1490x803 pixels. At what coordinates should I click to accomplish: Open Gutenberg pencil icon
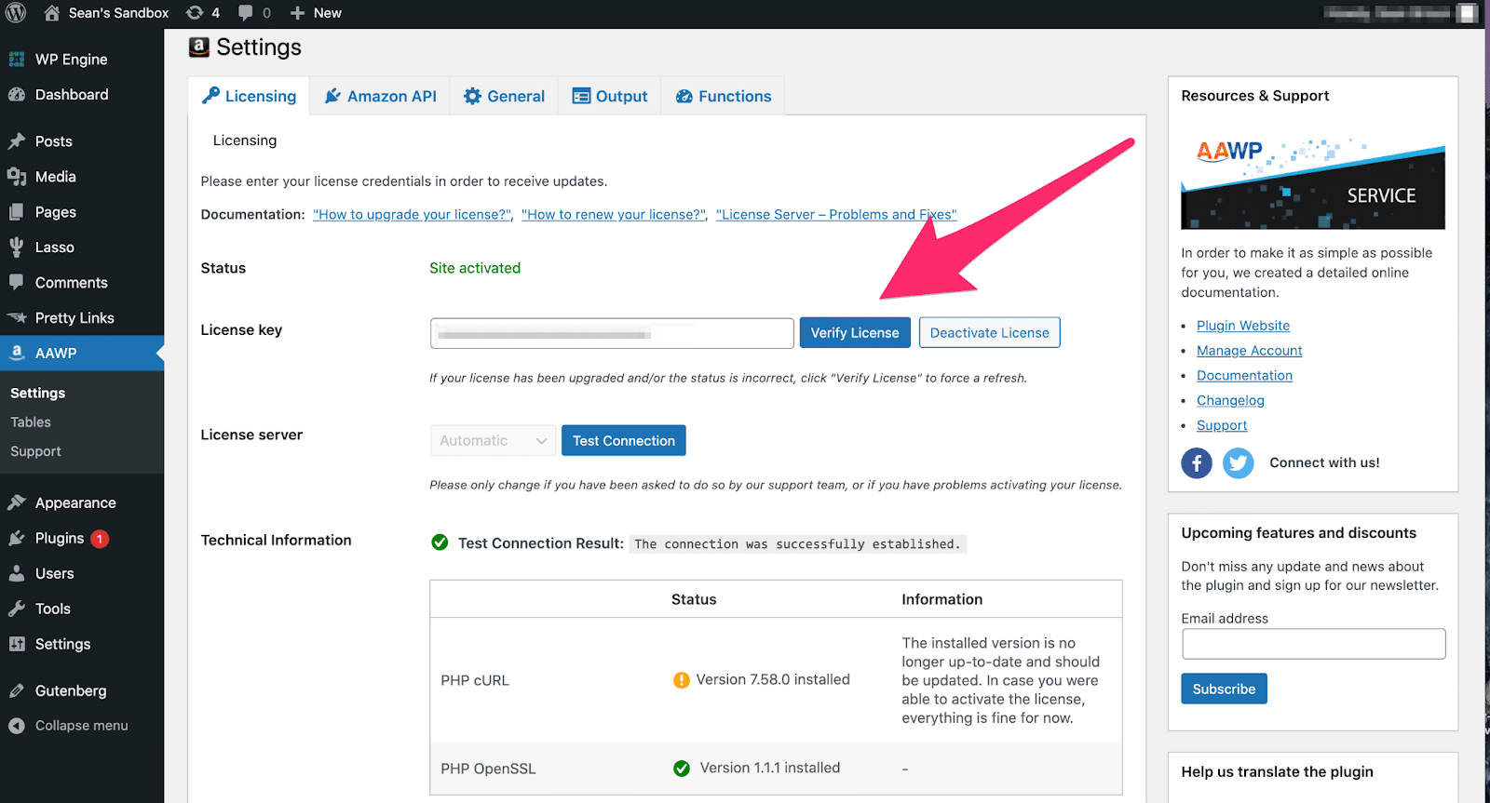tap(17, 691)
